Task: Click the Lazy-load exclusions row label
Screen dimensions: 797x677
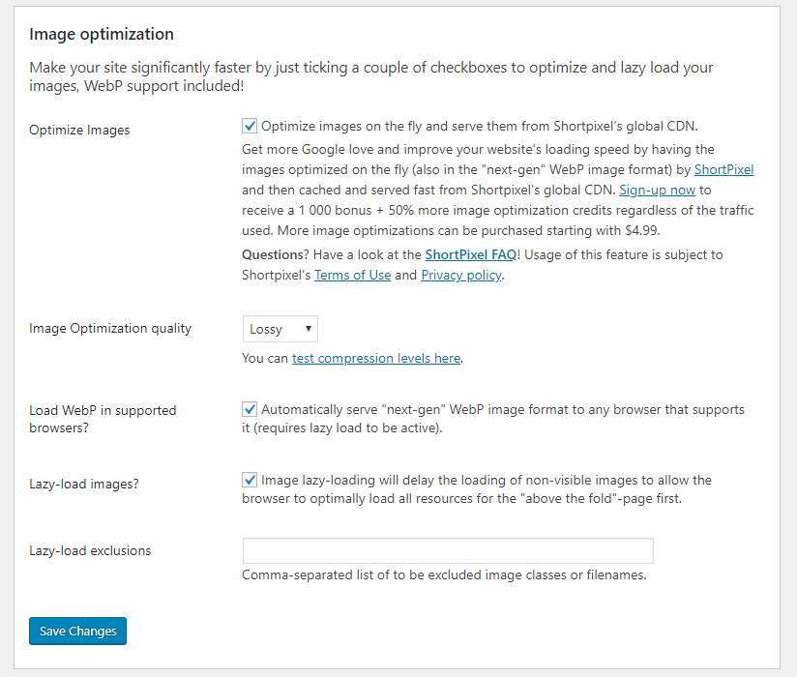Action: (x=90, y=550)
